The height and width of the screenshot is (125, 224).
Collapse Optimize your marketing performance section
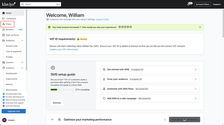coord(52,119)
